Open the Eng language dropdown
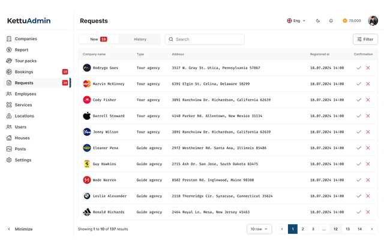This screenshot has width=384, height=250. point(296,20)
